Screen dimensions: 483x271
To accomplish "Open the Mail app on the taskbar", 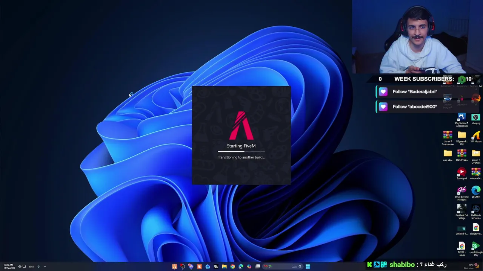I will [208, 266].
